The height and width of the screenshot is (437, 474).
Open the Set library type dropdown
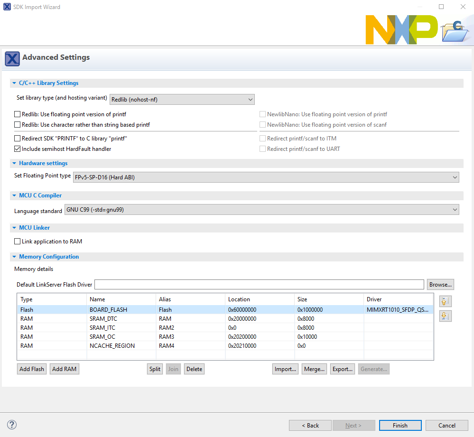[x=182, y=99]
